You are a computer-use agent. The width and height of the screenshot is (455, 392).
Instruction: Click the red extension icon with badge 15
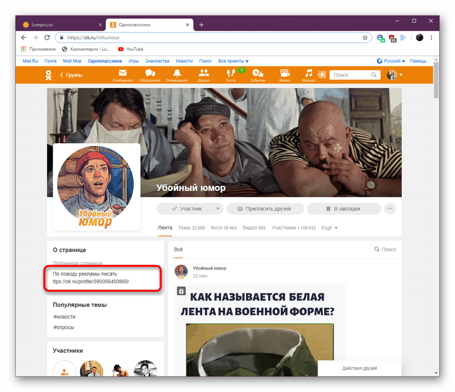point(392,38)
